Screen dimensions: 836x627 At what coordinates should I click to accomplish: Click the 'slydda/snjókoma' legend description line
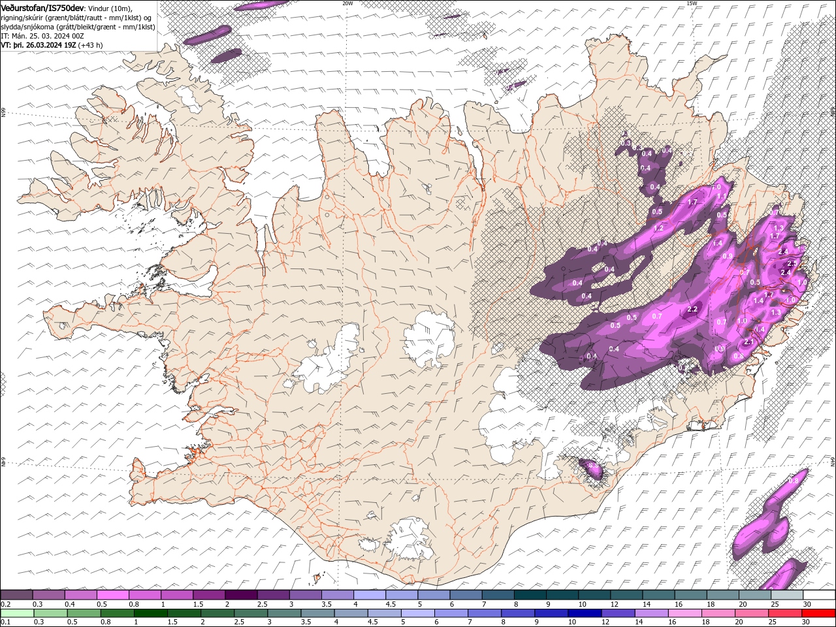(x=78, y=27)
